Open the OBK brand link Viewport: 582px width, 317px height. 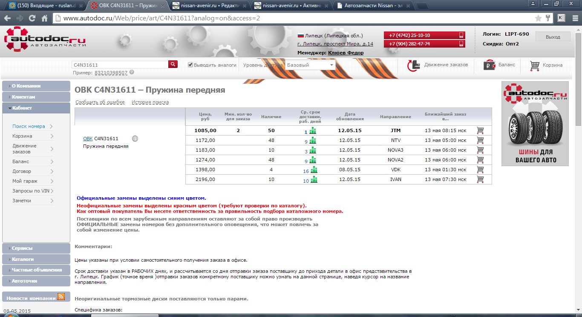(88, 139)
